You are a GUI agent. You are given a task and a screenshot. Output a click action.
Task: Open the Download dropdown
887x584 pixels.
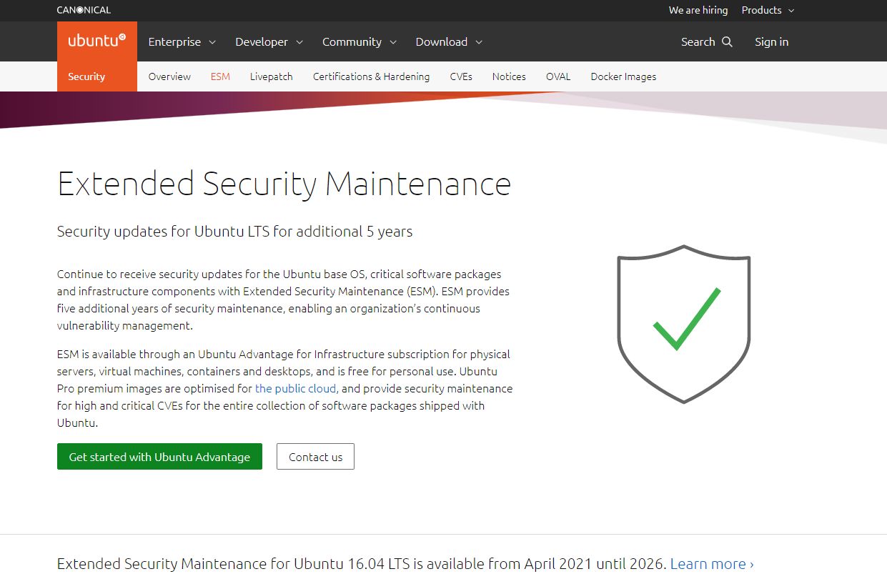[449, 41]
